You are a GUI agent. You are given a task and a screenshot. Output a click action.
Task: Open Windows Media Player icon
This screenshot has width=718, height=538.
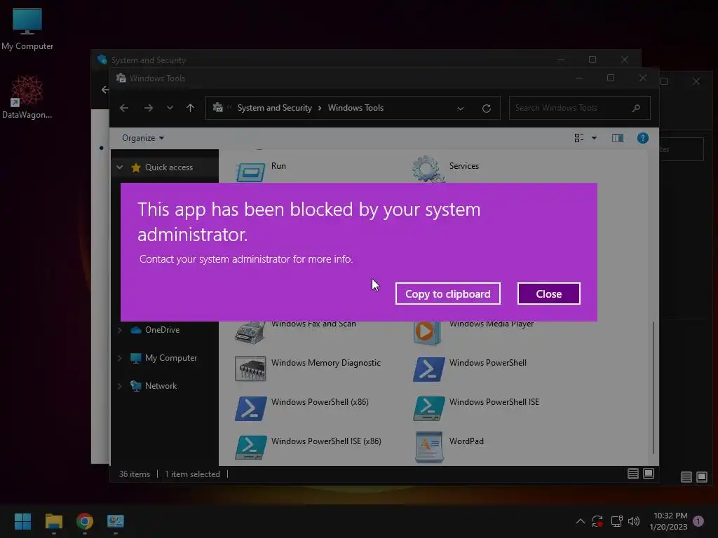tap(428, 333)
